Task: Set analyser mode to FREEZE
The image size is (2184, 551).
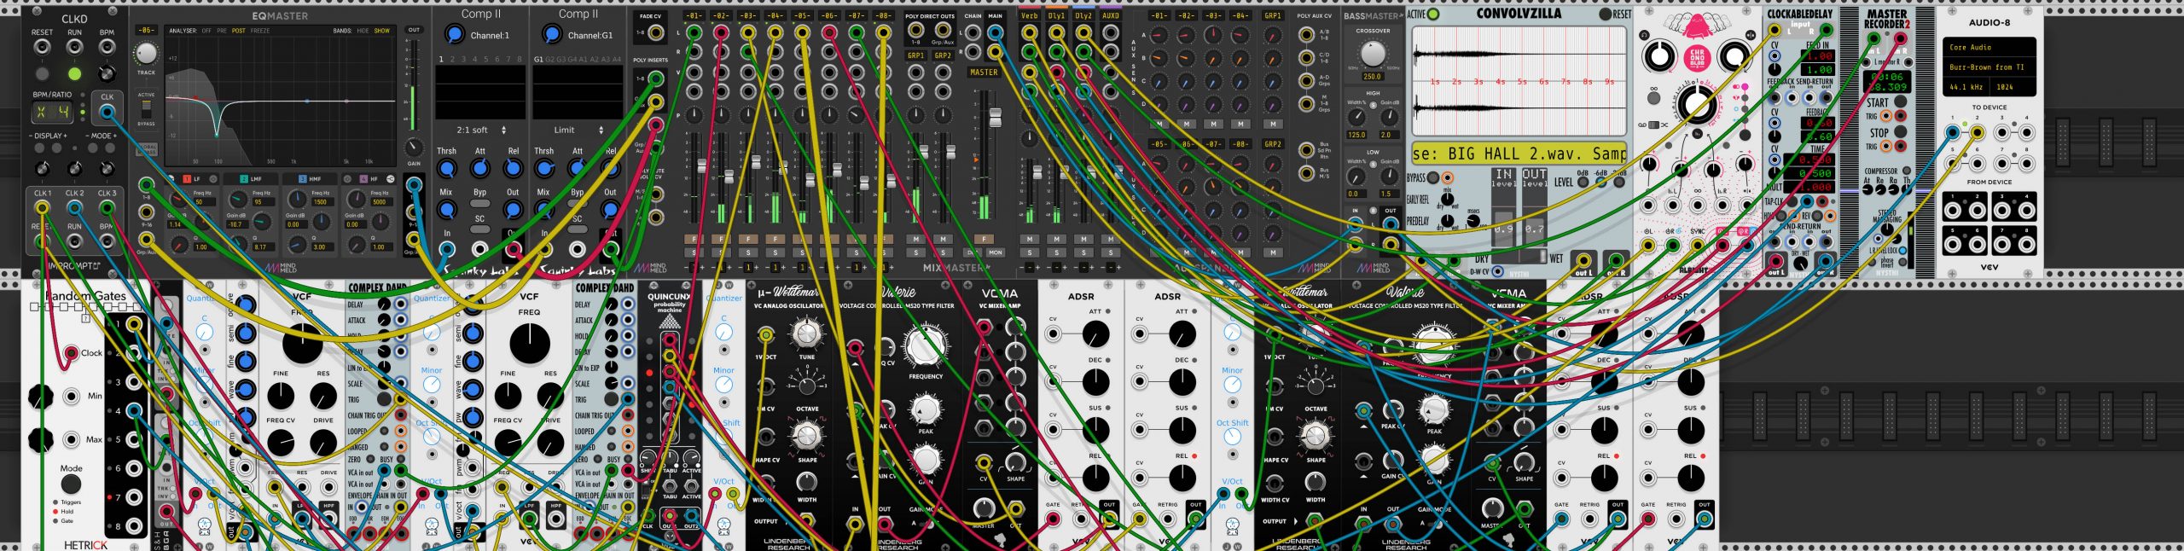Action: coord(259,31)
